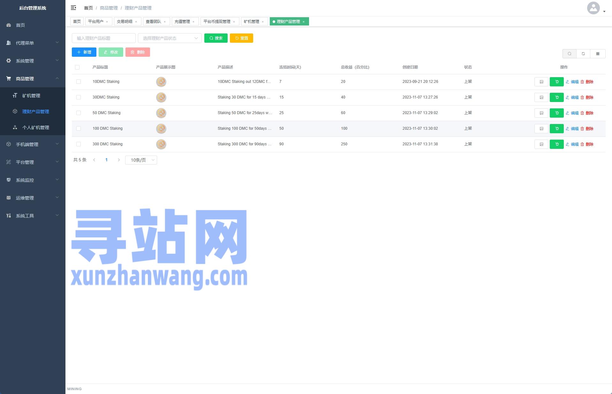Check the 100 DMC Staking row checkbox
This screenshot has width=612, height=394.
tap(79, 129)
